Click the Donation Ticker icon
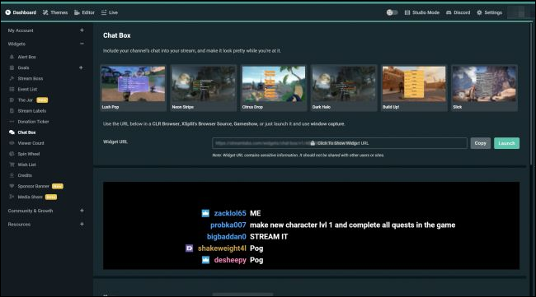This screenshot has height=297, width=536. click(x=12, y=122)
